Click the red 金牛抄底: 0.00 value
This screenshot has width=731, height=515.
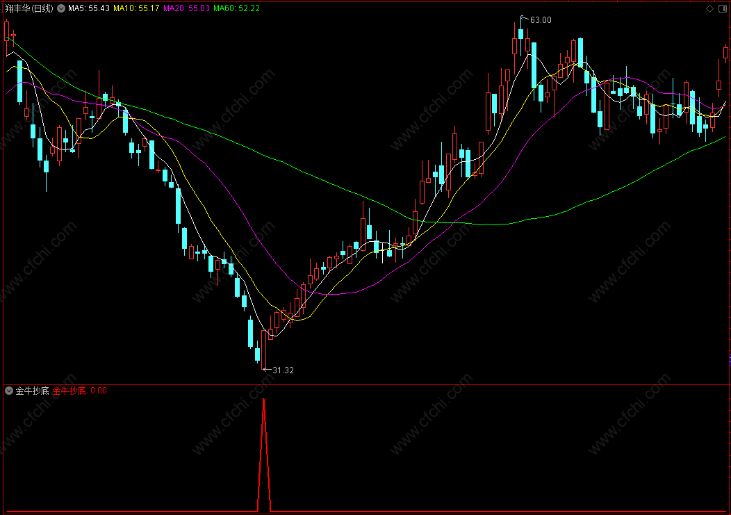point(80,391)
